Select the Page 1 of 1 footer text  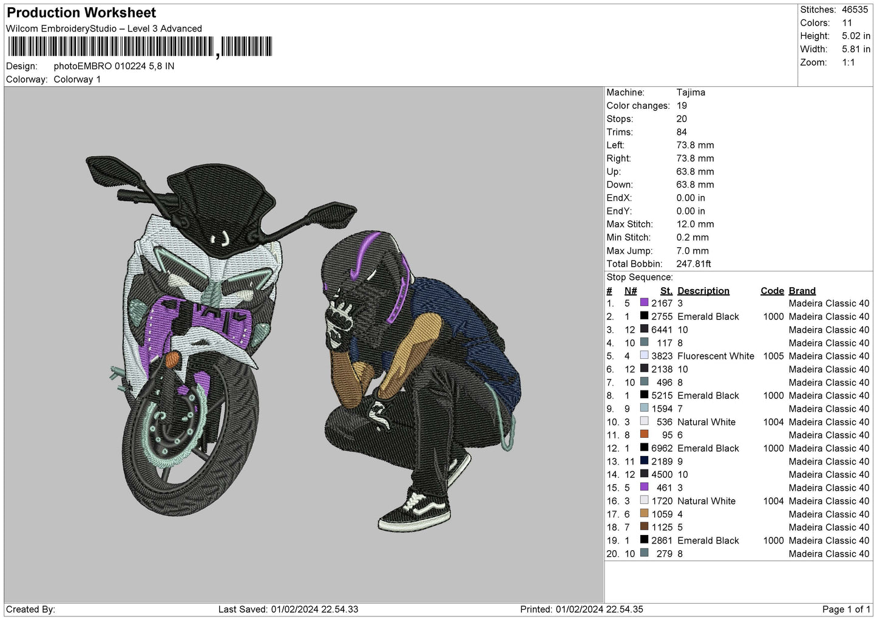846,609
